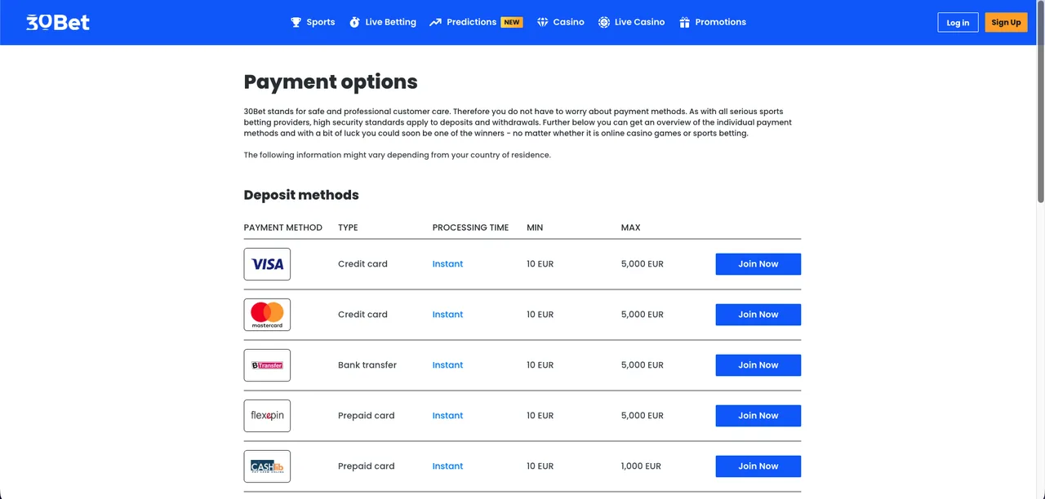Click Instant link in VISA row
1045x499 pixels.
447,264
